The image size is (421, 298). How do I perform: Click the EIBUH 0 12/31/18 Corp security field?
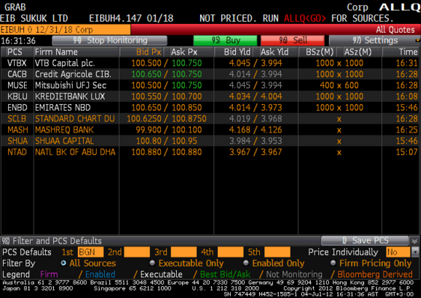(65, 29)
